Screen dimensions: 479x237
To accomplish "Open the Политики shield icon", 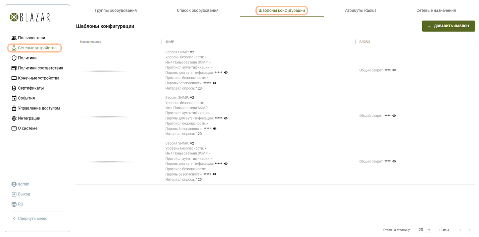I will [14, 58].
